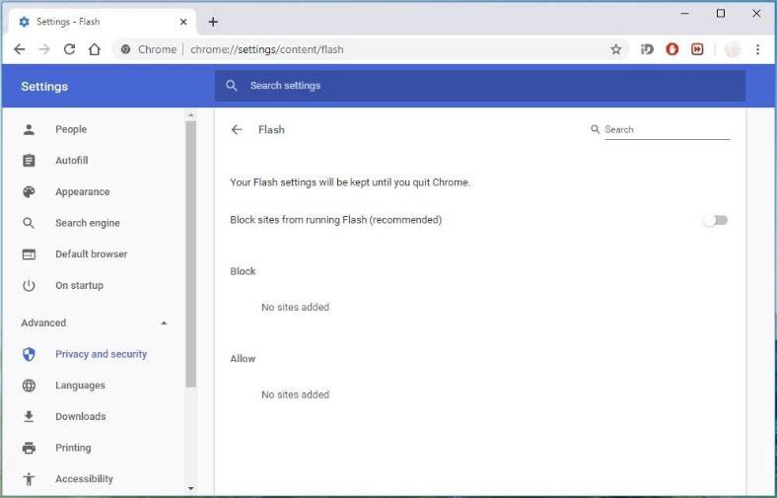Click 'Your Flash settings will be kept' notice
777x498 pixels.
pyautogui.click(x=350, y=182)
